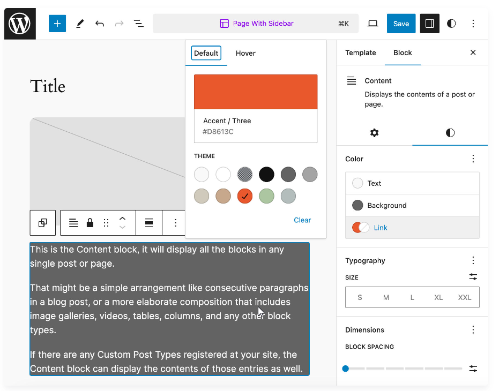Open custom color picker via orange preview
499x391 pixels.
tap(256, 92)
